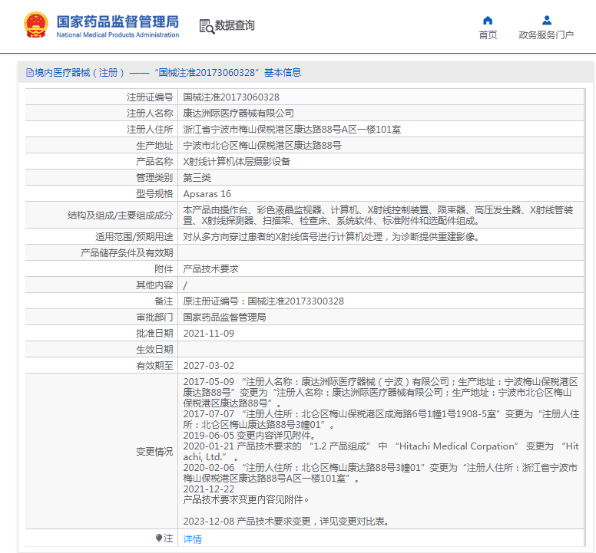
Task: Click the 其他内容 row label
Action: [154, 285]
